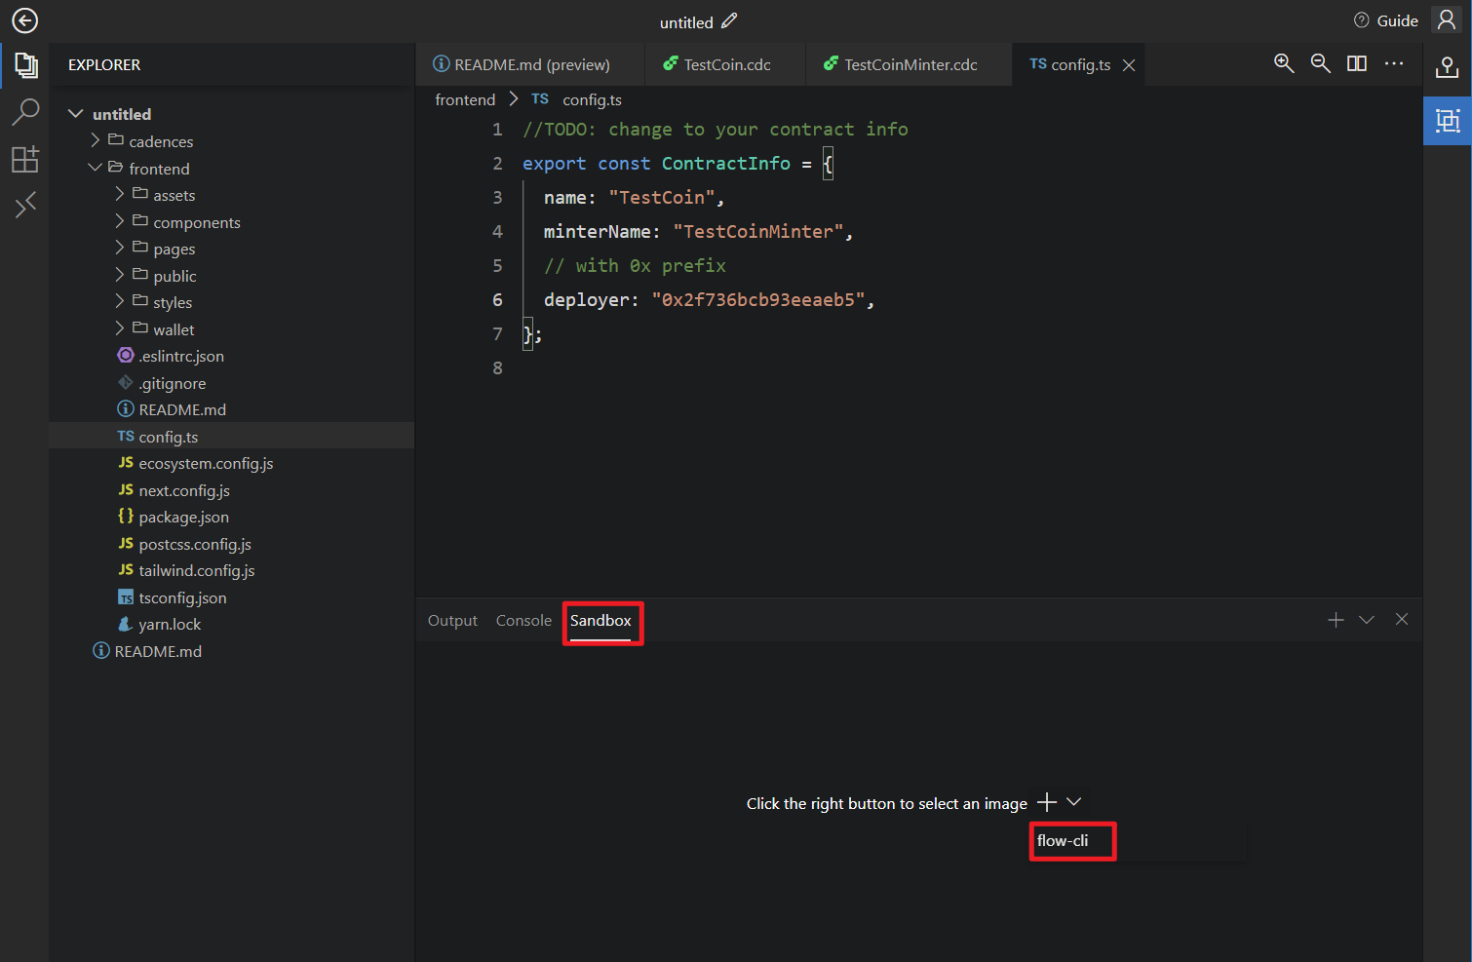Screen dimensions: 1472x962
Task: Open the back navigation arrow at top left
Action: tap(24, 20)
